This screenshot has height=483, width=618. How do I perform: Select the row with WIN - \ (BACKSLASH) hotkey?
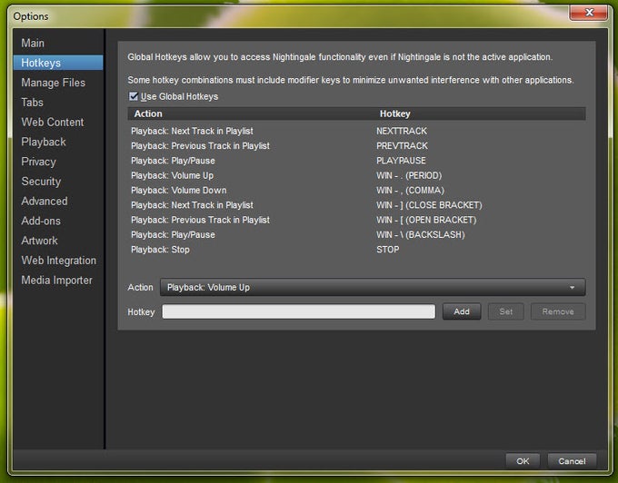(356, 234)
